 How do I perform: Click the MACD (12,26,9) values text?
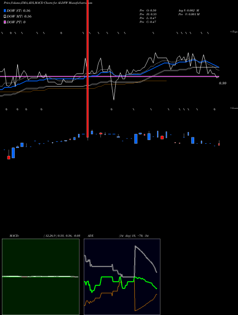62,236
